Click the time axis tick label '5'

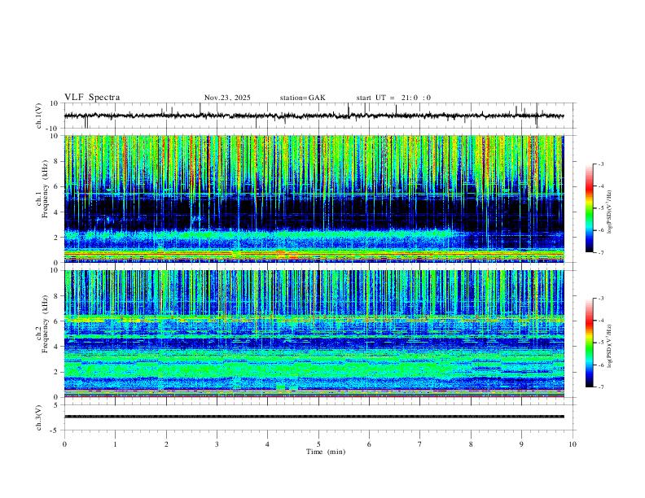click(318, 444)
